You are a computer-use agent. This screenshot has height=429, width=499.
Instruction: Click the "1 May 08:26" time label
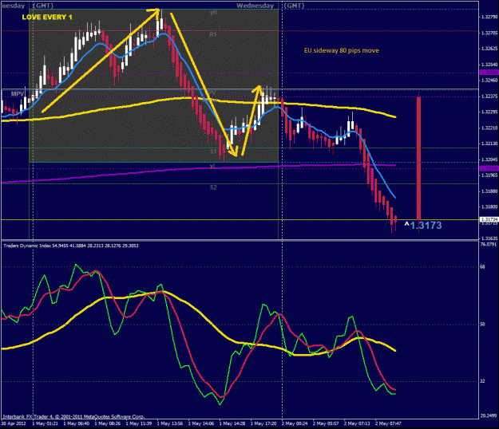108,423
